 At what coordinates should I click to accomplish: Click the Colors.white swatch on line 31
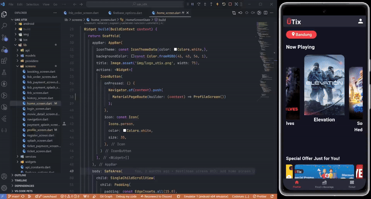click(176, 49)
